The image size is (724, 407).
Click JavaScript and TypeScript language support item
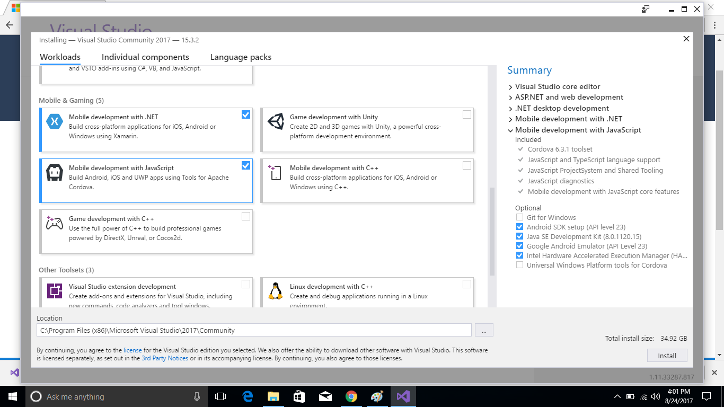[594, 160]
